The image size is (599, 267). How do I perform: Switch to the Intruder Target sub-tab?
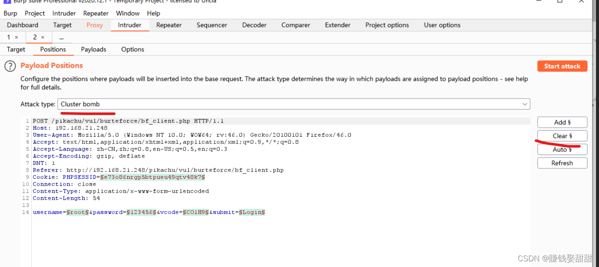coord(16,49)
